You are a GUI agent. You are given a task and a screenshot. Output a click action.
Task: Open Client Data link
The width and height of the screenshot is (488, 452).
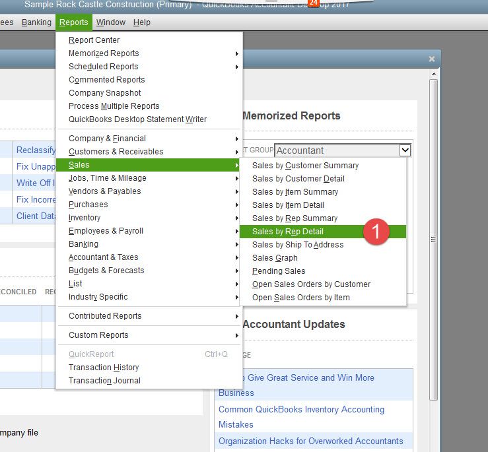[36, 216]
